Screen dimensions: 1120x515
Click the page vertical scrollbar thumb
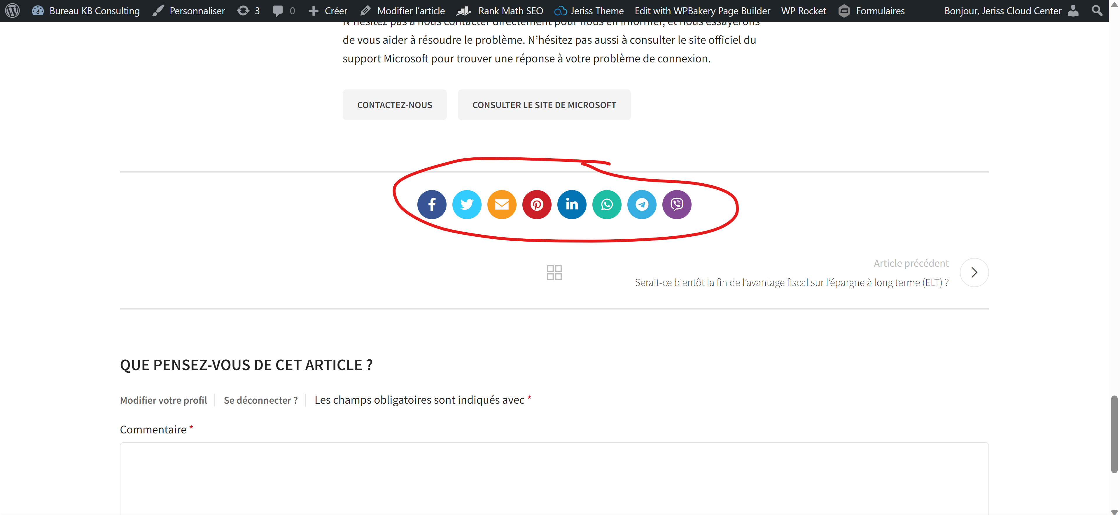1114,434
